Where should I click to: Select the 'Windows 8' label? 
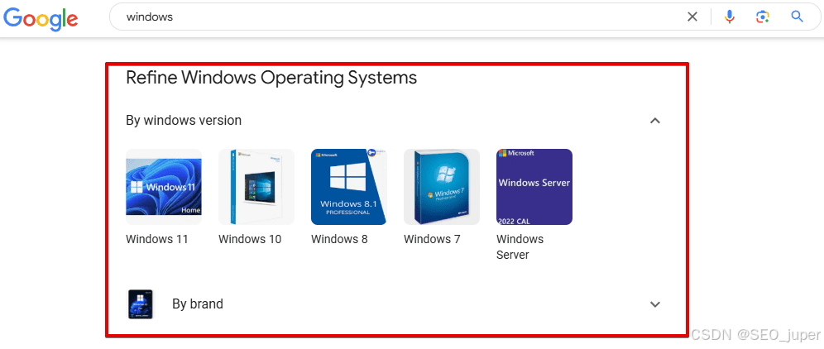pos(339,239)
